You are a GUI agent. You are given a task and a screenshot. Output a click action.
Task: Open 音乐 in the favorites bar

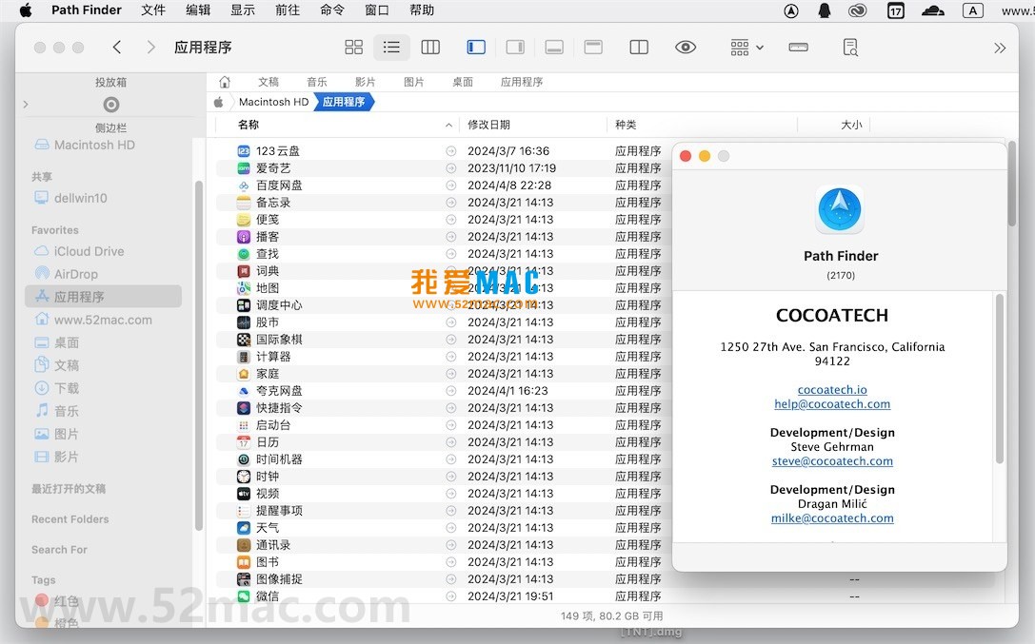coord(317,82)
